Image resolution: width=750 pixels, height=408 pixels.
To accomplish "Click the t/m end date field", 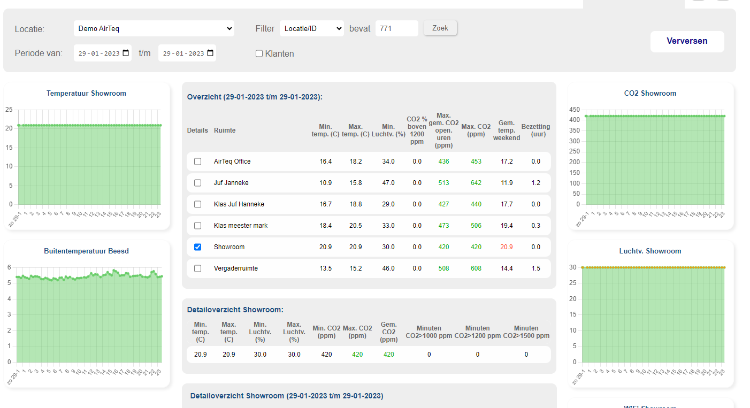I will 187,53.
